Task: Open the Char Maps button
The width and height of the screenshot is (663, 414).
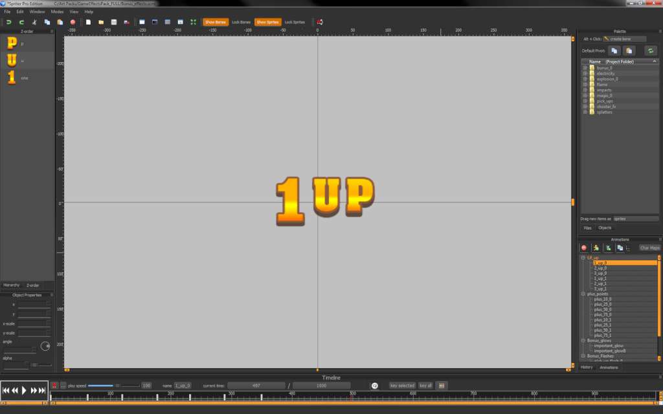Action: click(x=648, y=247)
